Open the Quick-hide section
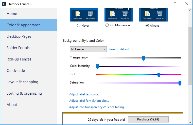The image size is (193, 125). pos(29,71)
